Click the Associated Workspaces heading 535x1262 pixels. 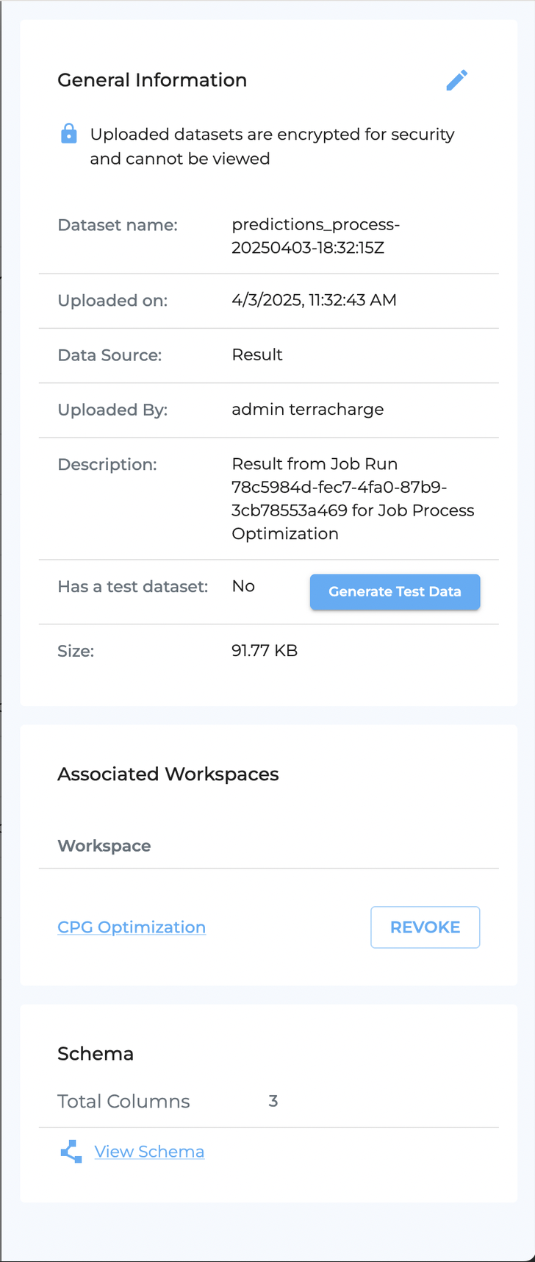[168, 774]
